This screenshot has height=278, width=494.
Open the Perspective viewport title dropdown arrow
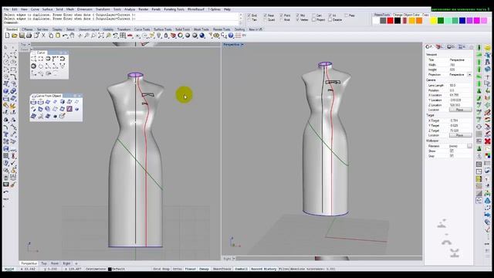click(x=242, y=45)
